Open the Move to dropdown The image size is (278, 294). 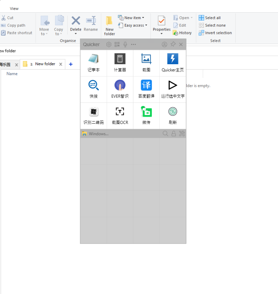click(x=44, y=25)
